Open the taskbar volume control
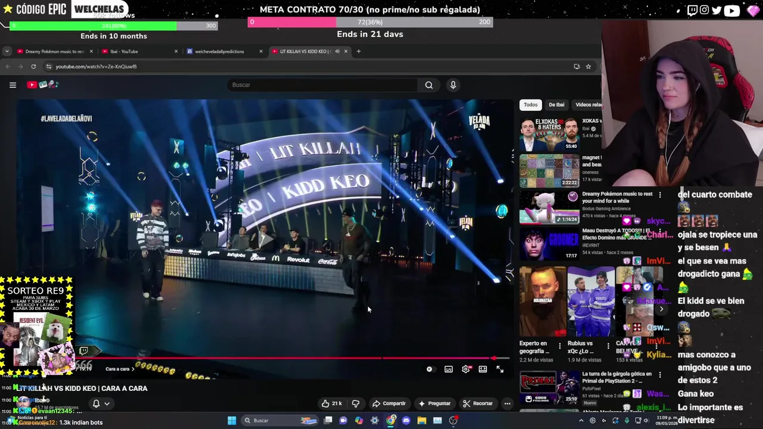Image resolution: width=763 pixels, height=429 pixels. click(648, 421)
